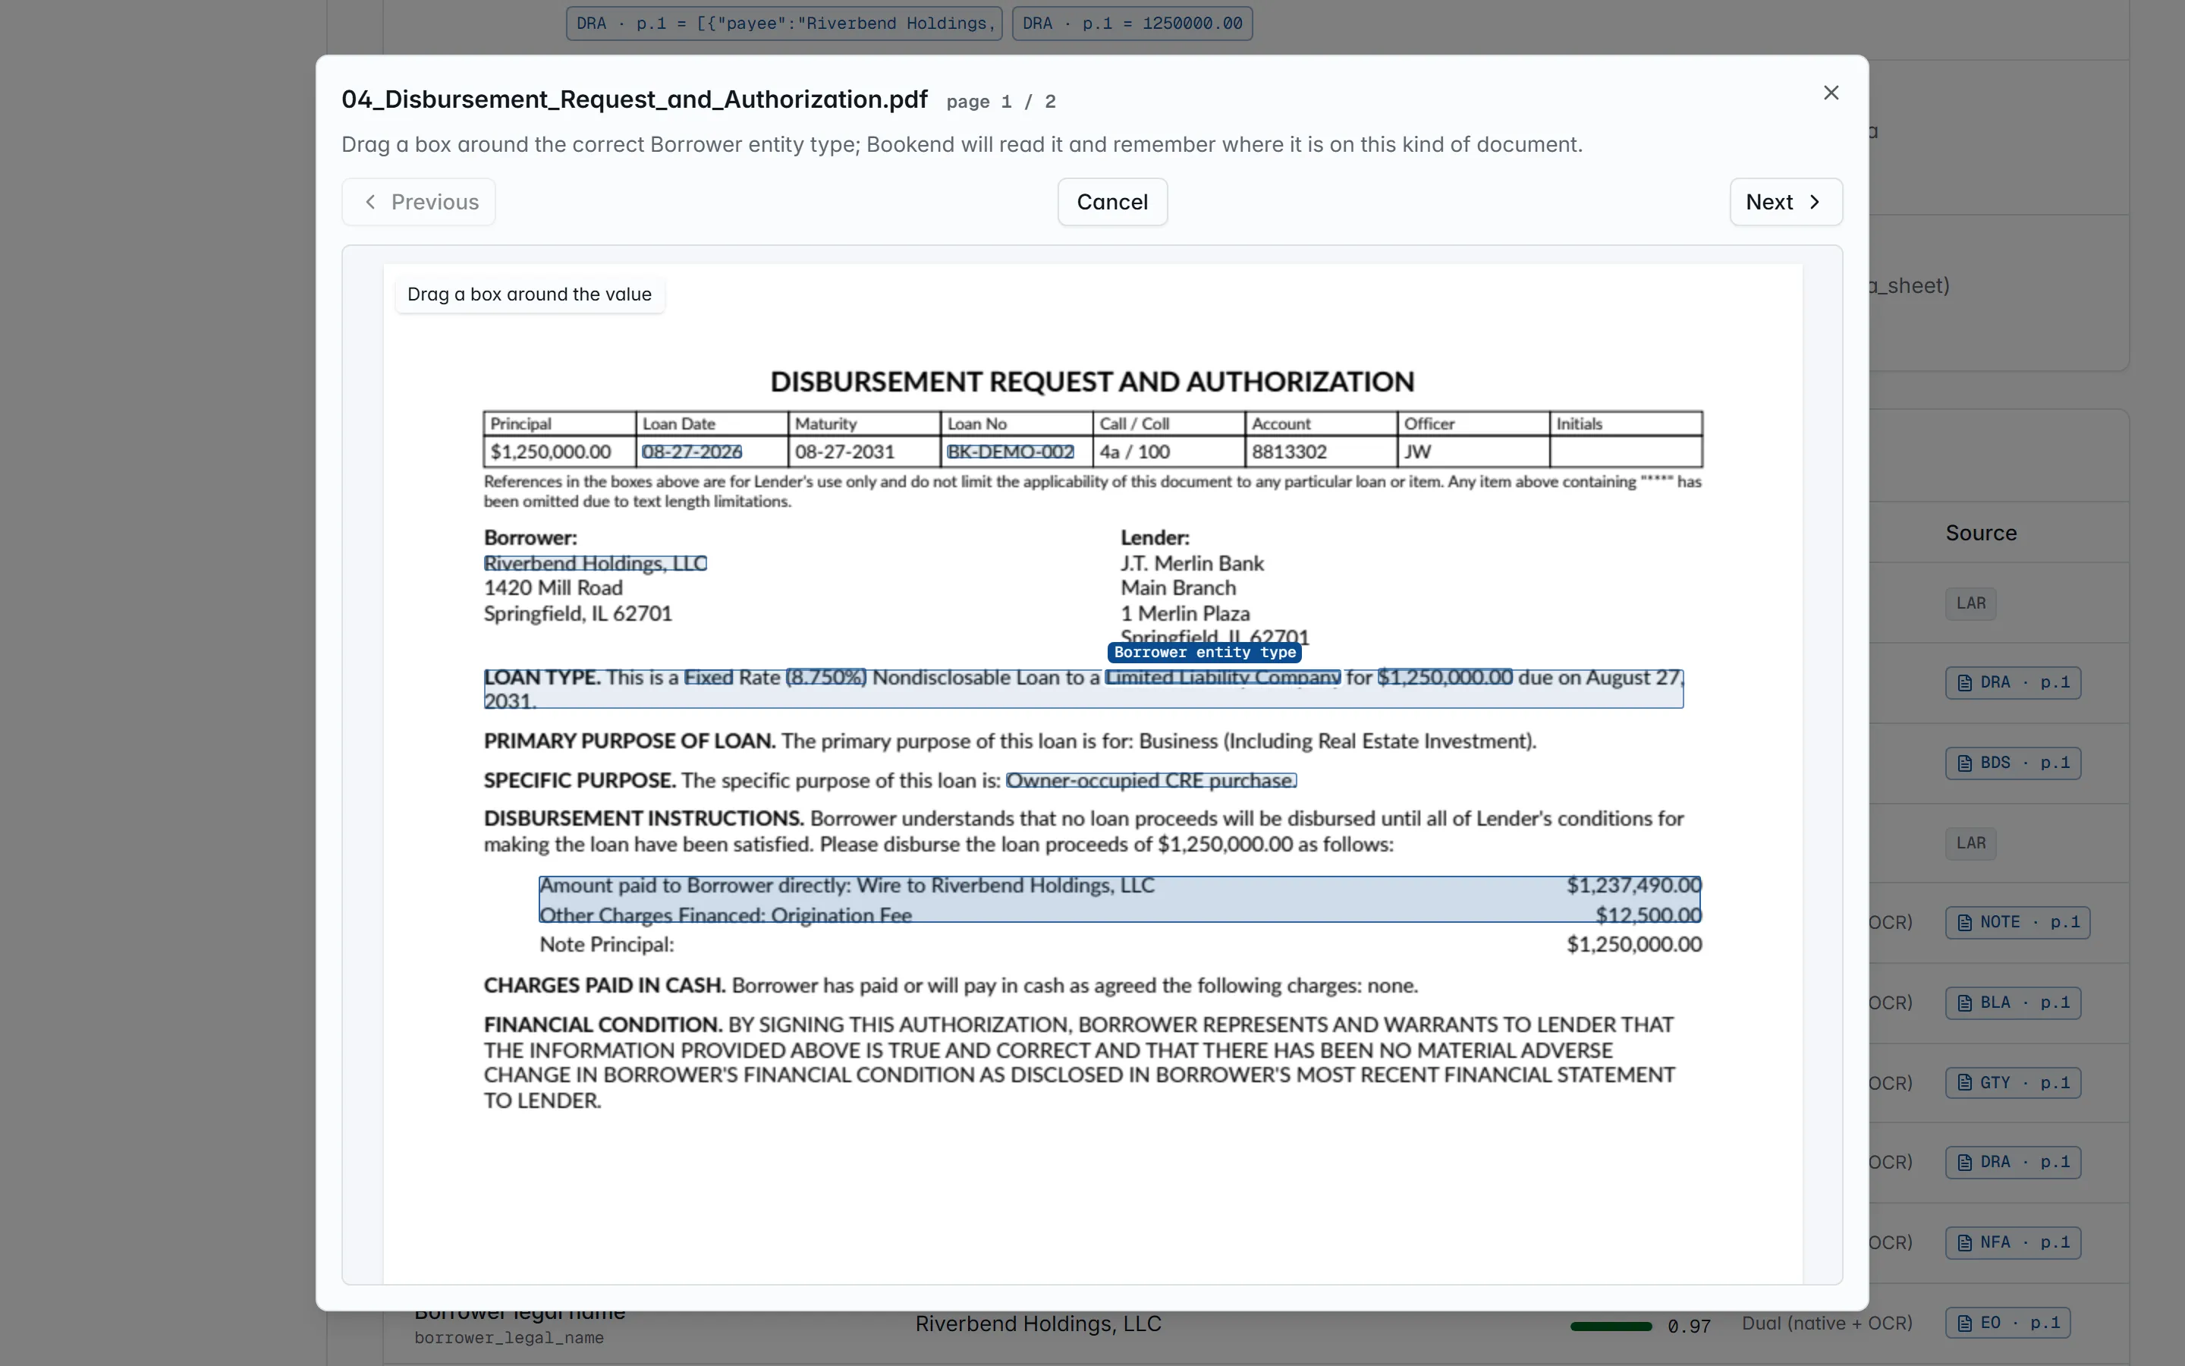The image size is (2185, 1366).
Task: Click the Drag a box around the value hint
Action: coord(529,294)
